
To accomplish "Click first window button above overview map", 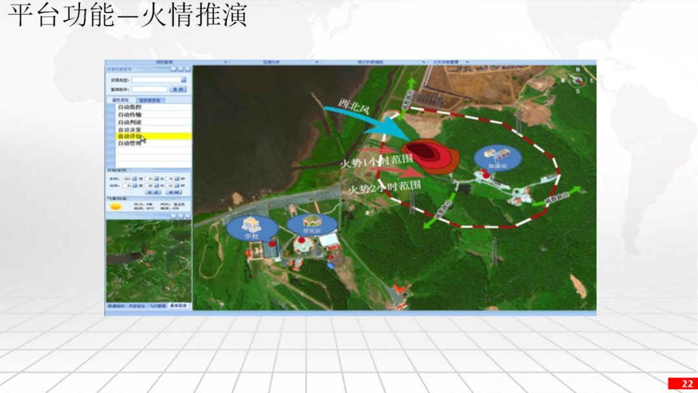I will 174,216.
